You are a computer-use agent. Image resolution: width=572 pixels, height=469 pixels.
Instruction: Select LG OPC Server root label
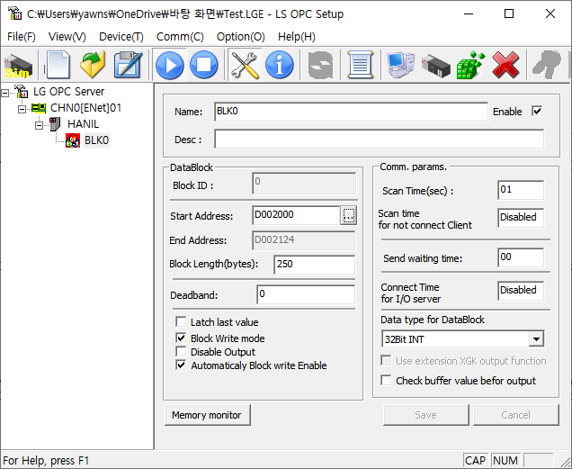click(68, 91)
